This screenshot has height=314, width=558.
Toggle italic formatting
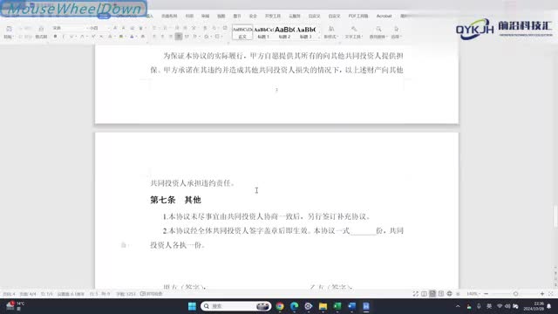point(64,37)
